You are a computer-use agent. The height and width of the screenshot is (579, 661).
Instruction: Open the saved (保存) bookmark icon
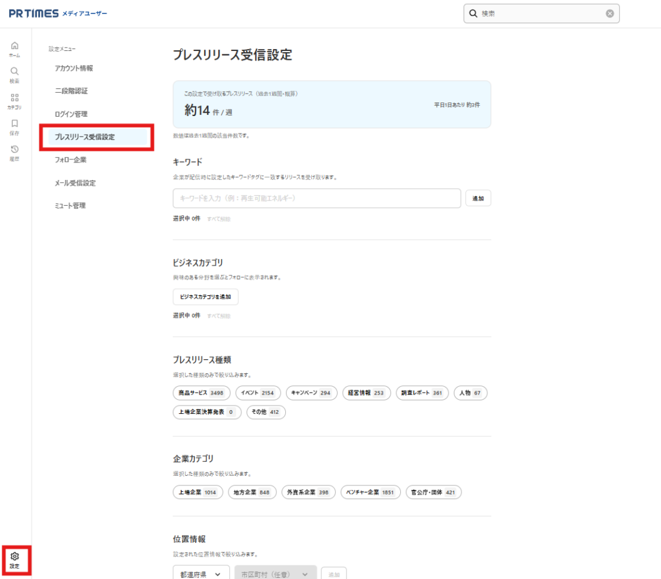[15, 127]
